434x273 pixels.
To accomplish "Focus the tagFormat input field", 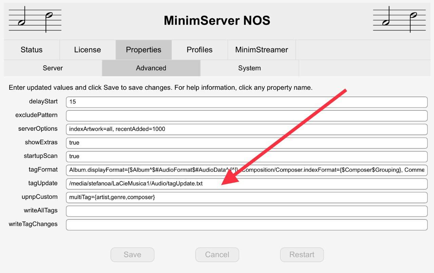I will point(247,170).
